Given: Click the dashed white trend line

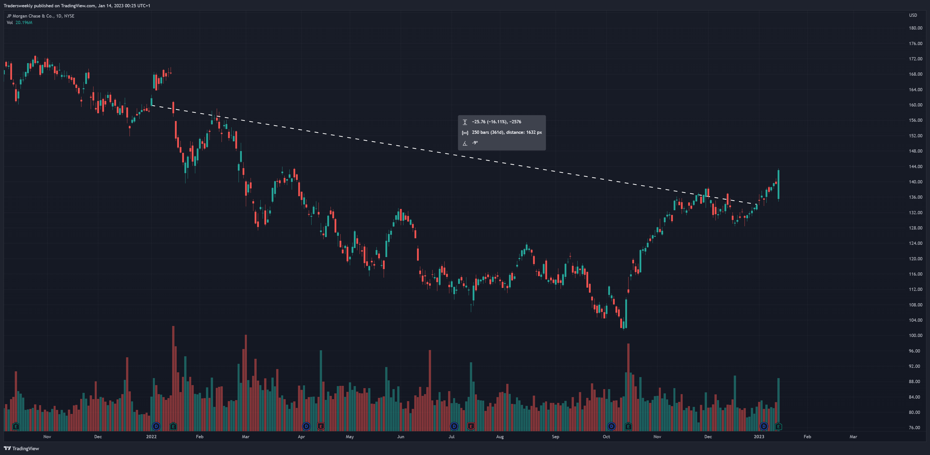Looking at the screenshot, I should coord(454,155).
